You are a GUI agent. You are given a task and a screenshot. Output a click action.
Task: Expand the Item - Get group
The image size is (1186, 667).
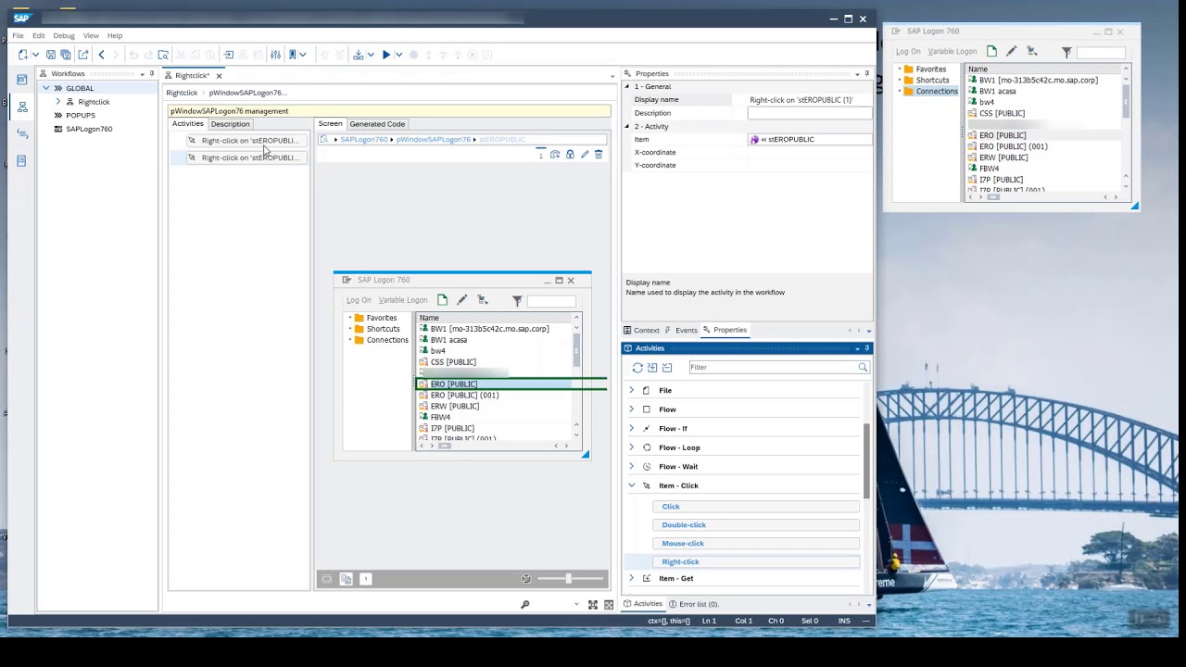[x=632, y=578]
